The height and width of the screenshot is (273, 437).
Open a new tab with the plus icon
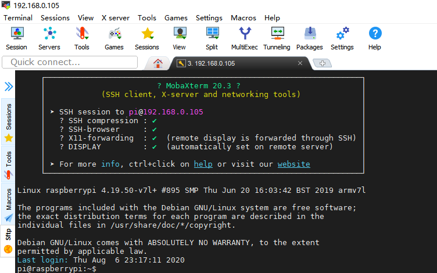point(323,63)
